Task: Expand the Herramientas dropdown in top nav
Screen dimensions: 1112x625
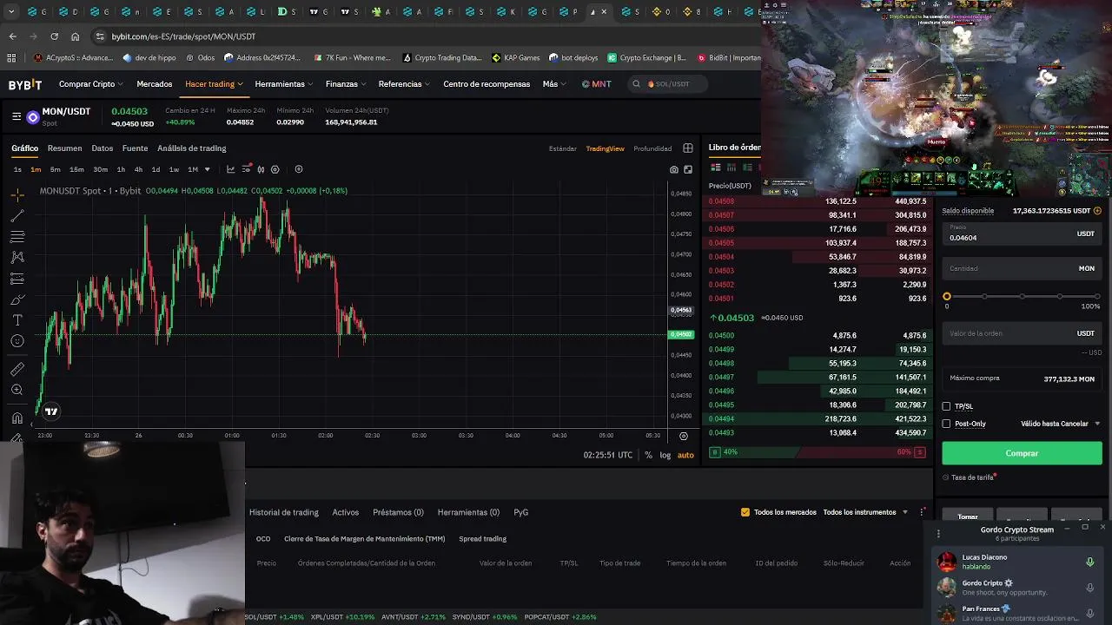Action: [284, 84]
